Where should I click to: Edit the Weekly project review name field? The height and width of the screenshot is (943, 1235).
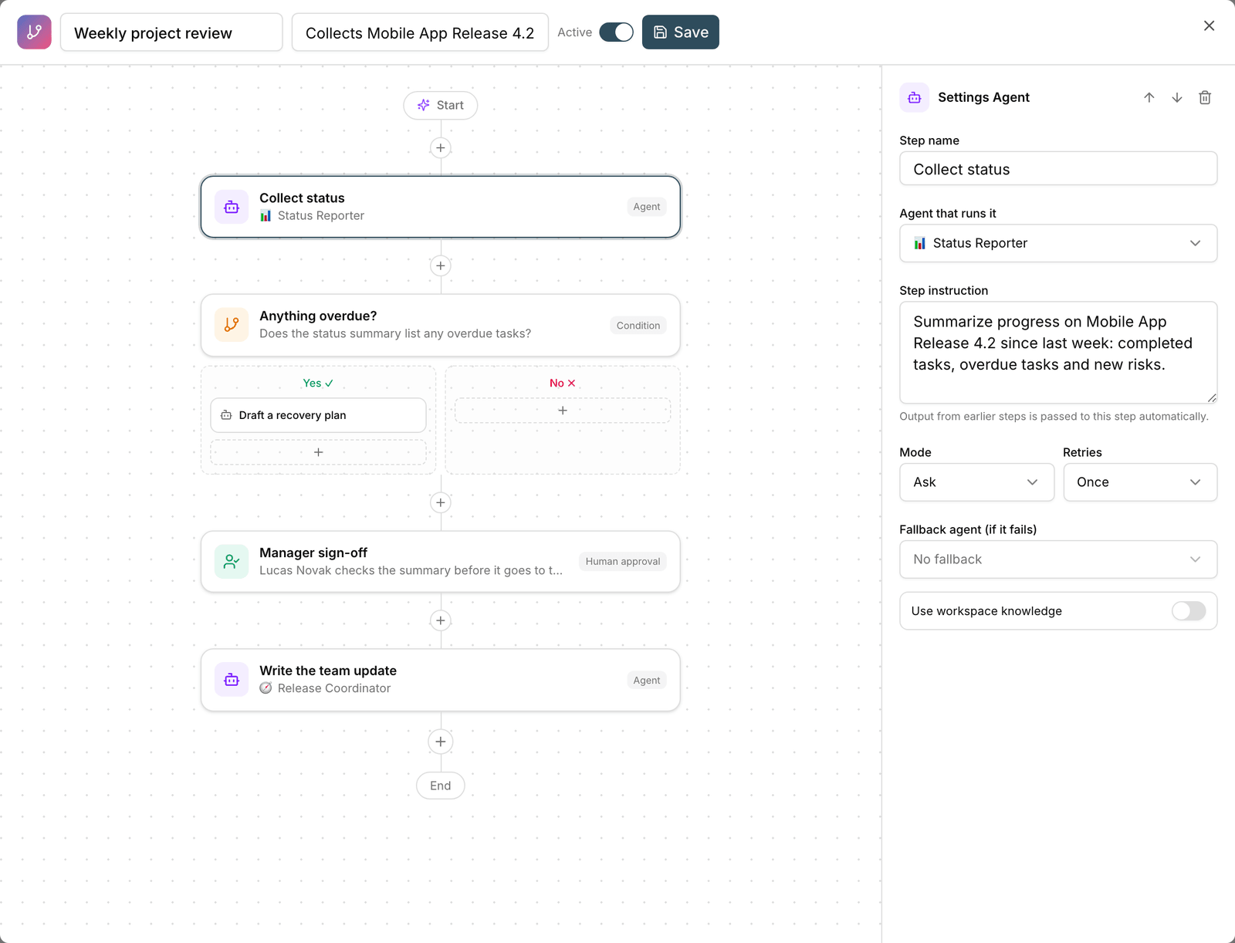click(171, 32)
